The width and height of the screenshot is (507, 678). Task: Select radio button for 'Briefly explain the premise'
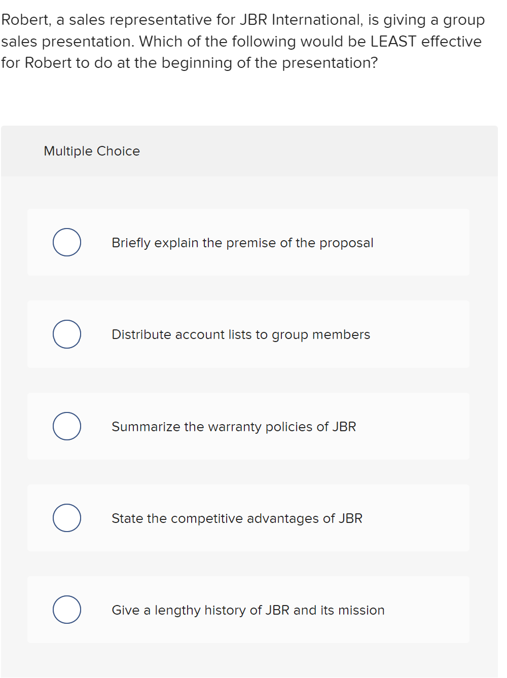(67, 242)
